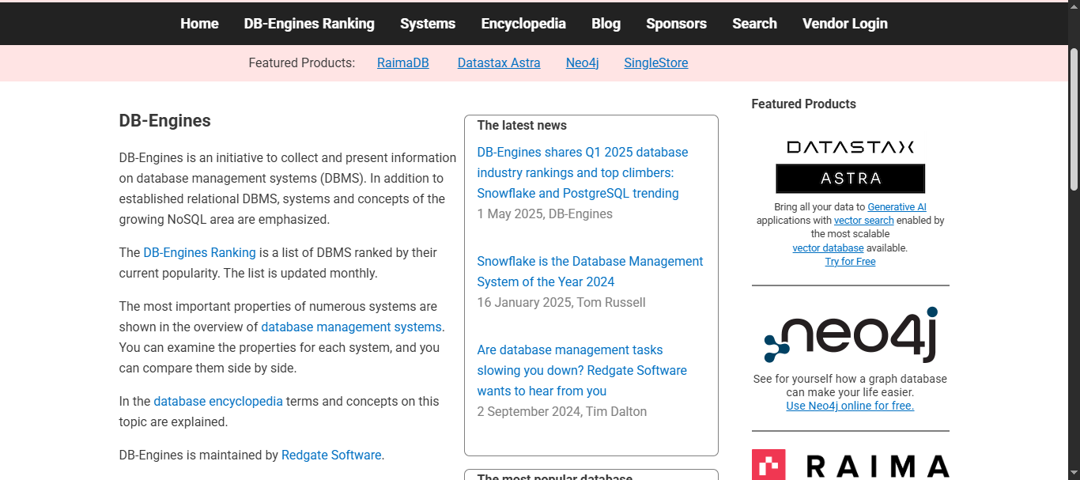Click the '1 May 2025, DB-Engines' date text
Screen dimensions: 1080x480
click(x=545, y=214)
